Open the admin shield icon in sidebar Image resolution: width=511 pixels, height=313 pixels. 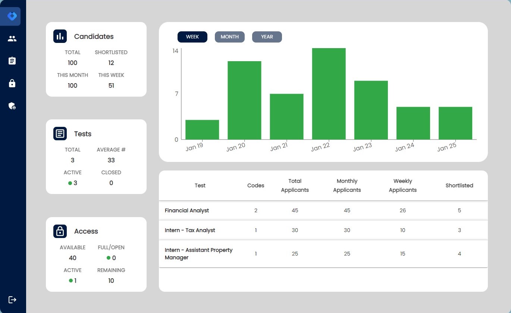coord(12,106)
